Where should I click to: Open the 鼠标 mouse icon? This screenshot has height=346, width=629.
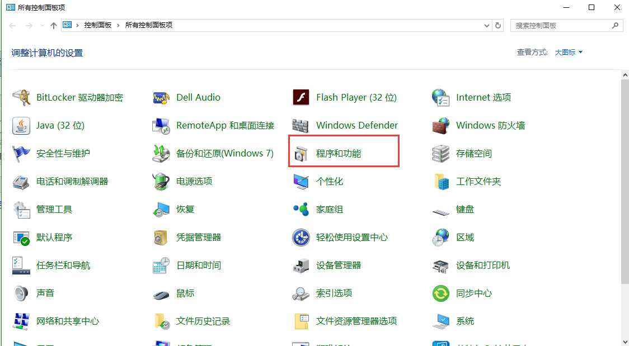[161, 295]
